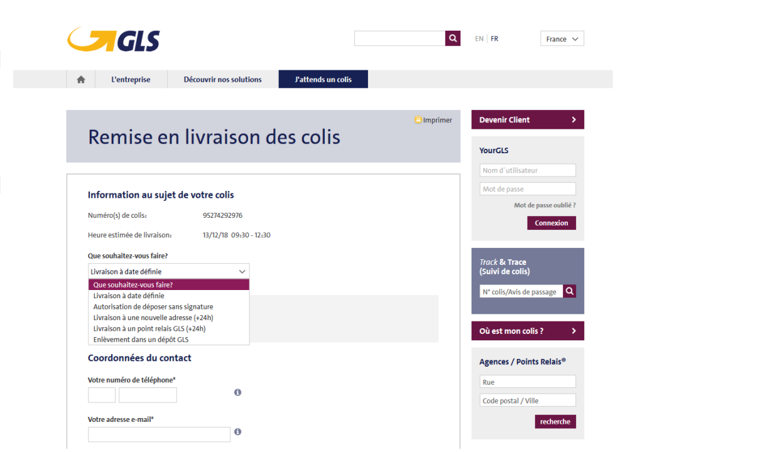
Task: Click the Devenir Client button
Action: pyautogui.click(x=528, y=119)
